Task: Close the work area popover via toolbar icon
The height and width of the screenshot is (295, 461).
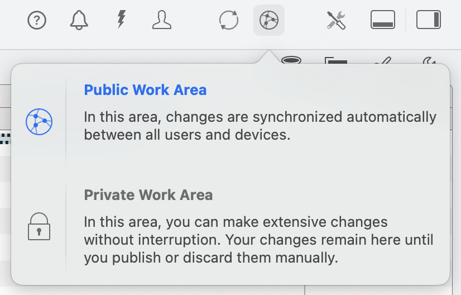Action: (x=269, y=21)
